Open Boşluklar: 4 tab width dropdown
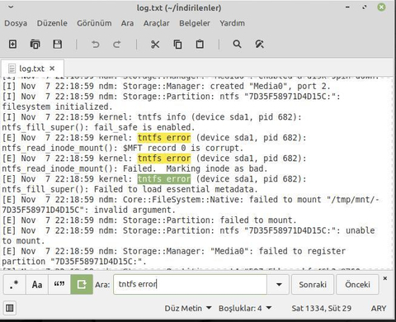The height and width of the screenshot is (322, 396). click(x=245, y=308)
